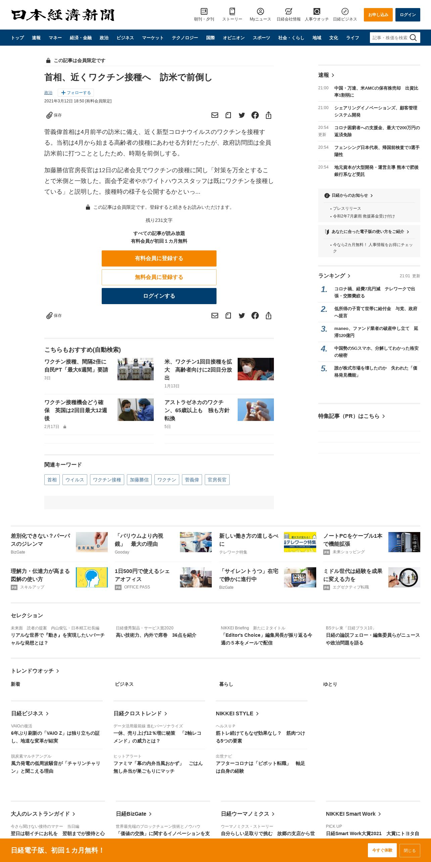Switch to ビジネス trend tab
The width and height of the screenshot is (431, 862).
pyautogui.click(x=124, y=684)
